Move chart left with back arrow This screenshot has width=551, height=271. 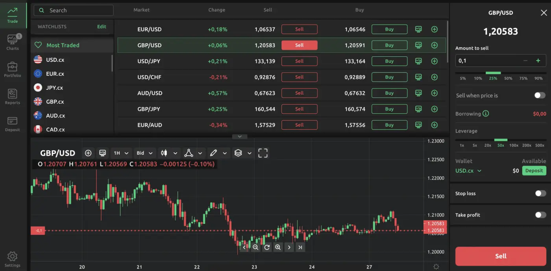244,247
